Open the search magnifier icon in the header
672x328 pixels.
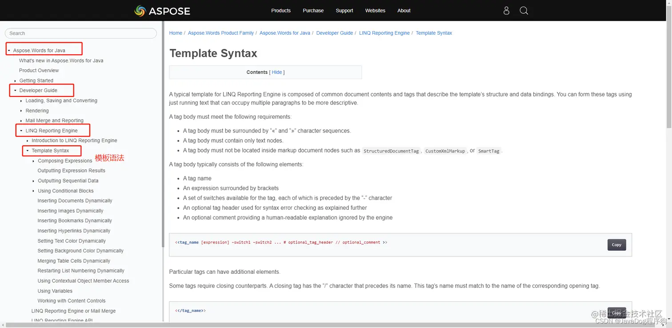[x=524, y=11]
